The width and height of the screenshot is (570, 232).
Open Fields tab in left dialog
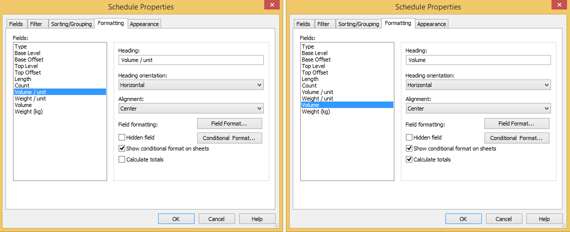(x=17, y=24)
